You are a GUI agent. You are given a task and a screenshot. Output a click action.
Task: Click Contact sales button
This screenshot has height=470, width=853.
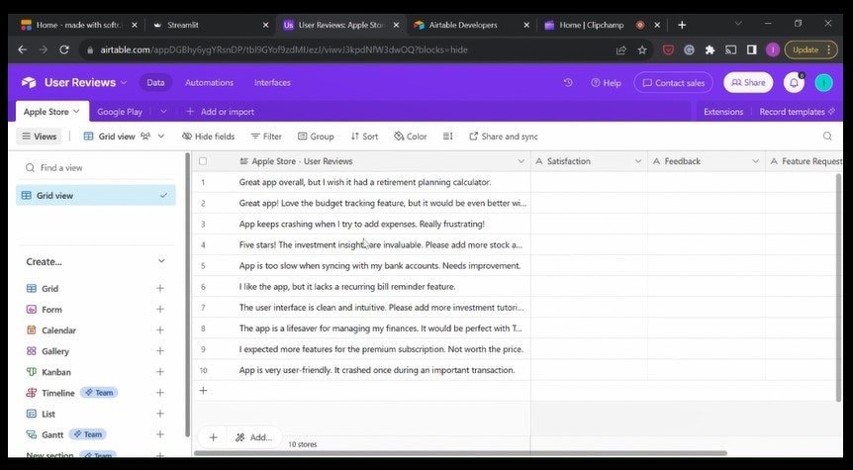click(x=674, y=83)
